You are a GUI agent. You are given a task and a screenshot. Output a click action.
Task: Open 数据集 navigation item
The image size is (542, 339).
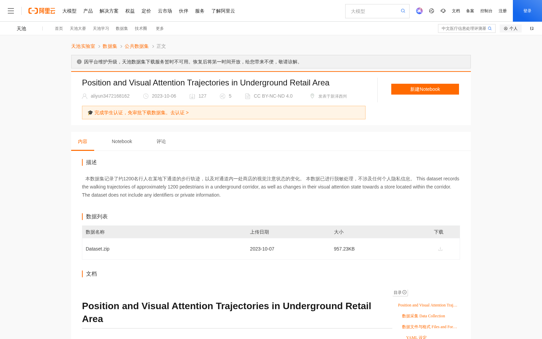[122, 28]
